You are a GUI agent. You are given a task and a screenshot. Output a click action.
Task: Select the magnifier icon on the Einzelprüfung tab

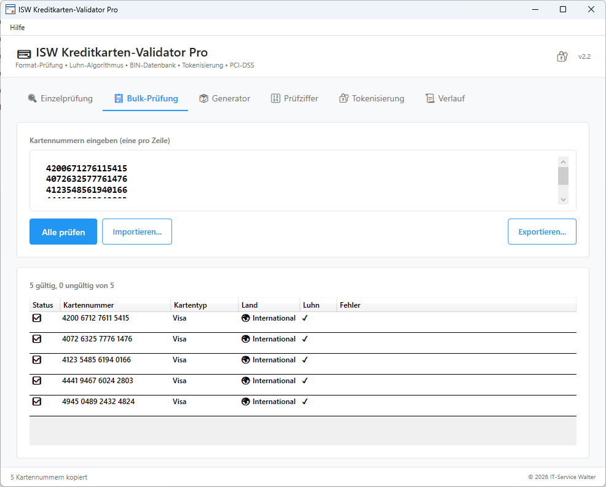tap(33, 98)
